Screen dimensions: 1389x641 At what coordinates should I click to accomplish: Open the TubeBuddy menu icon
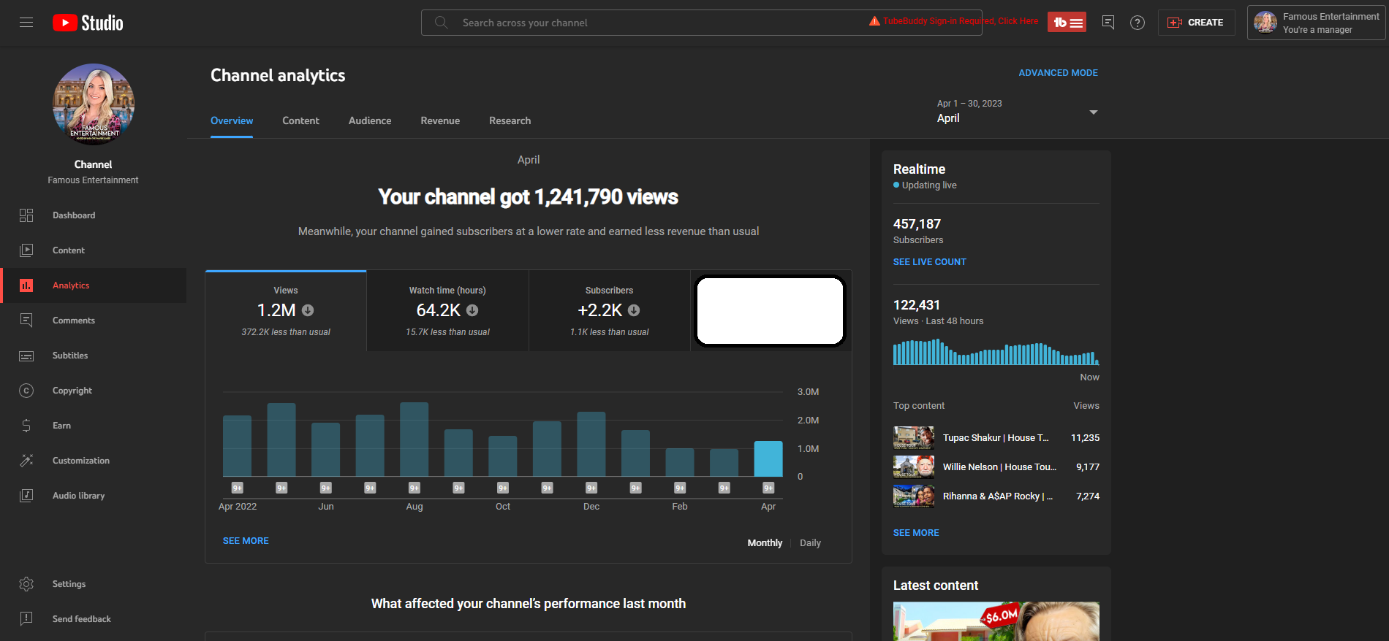(1067, 23)
